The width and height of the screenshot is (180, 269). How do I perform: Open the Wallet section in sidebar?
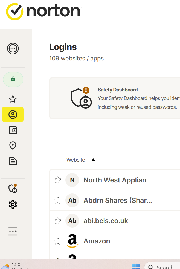(x=13, y=130)
